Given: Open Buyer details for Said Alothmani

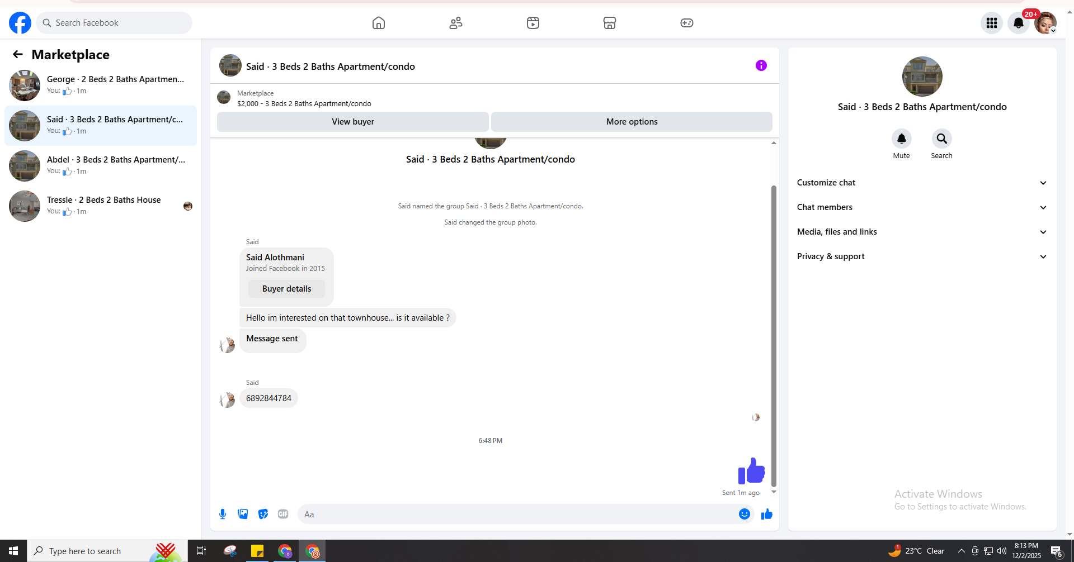Looking at the screenshot, I should point(286,289).
